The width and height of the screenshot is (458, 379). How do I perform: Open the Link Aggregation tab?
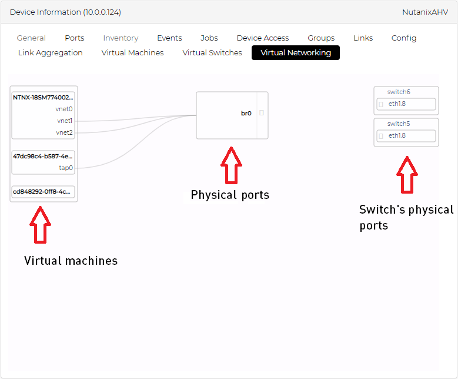click(51, 52)
